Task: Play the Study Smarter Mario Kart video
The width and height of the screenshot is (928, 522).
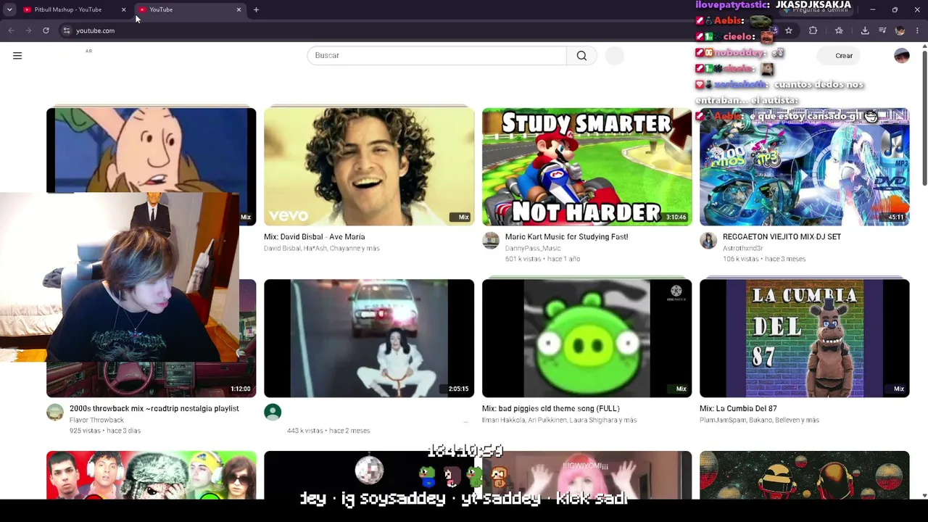Action: [587, 167]
